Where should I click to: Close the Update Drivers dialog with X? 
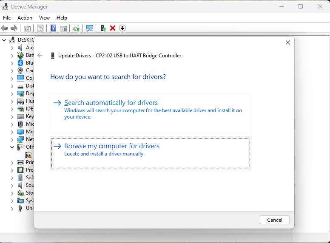288,42
